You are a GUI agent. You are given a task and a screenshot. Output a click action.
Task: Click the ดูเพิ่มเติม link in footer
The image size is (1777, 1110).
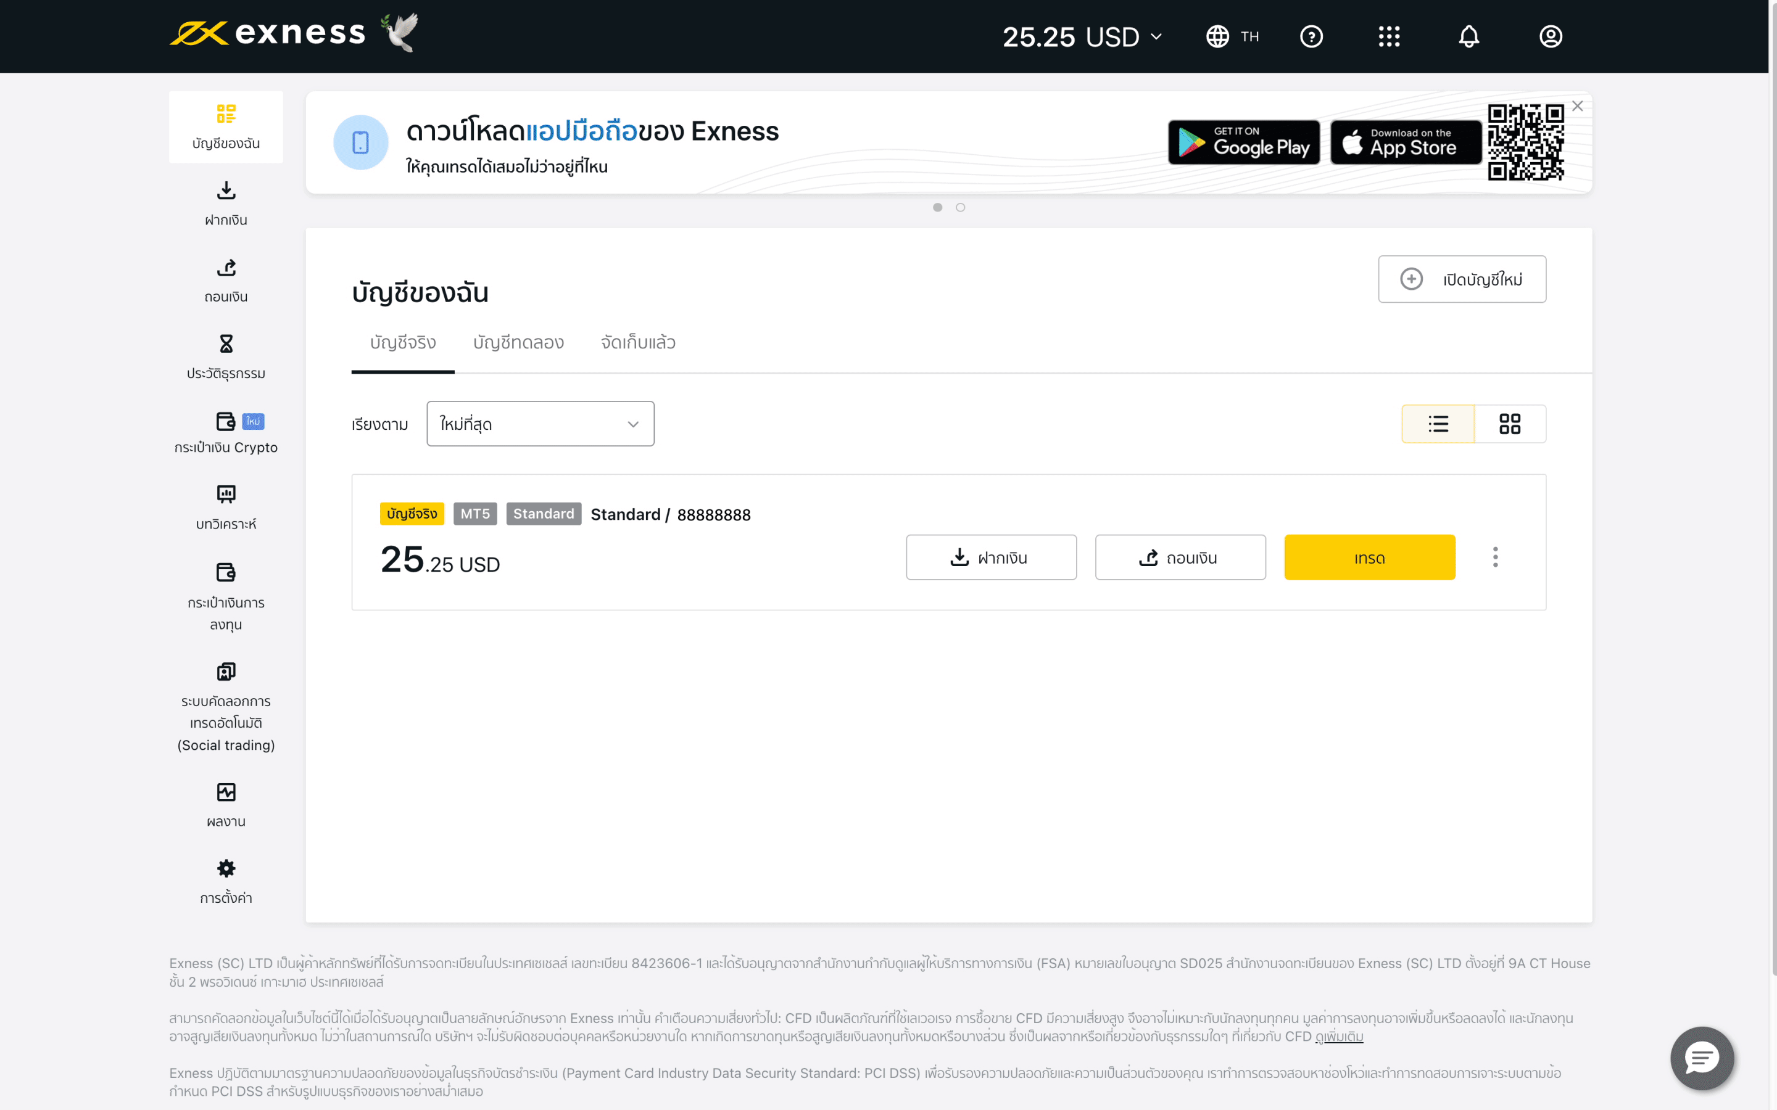pos(1340,1037)
